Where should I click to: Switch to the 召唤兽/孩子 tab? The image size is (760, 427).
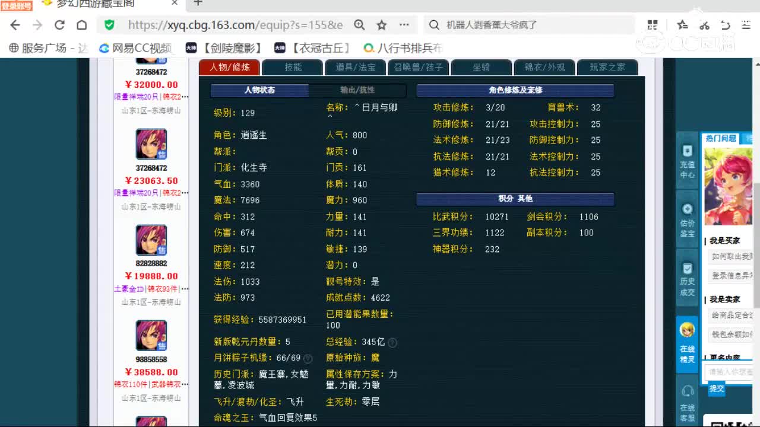click(x=419, y=67)
